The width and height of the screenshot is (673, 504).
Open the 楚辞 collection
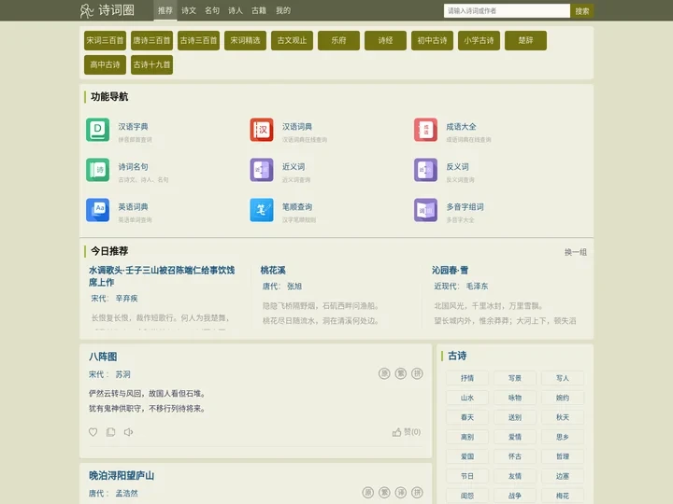click(x=525, y=40)
